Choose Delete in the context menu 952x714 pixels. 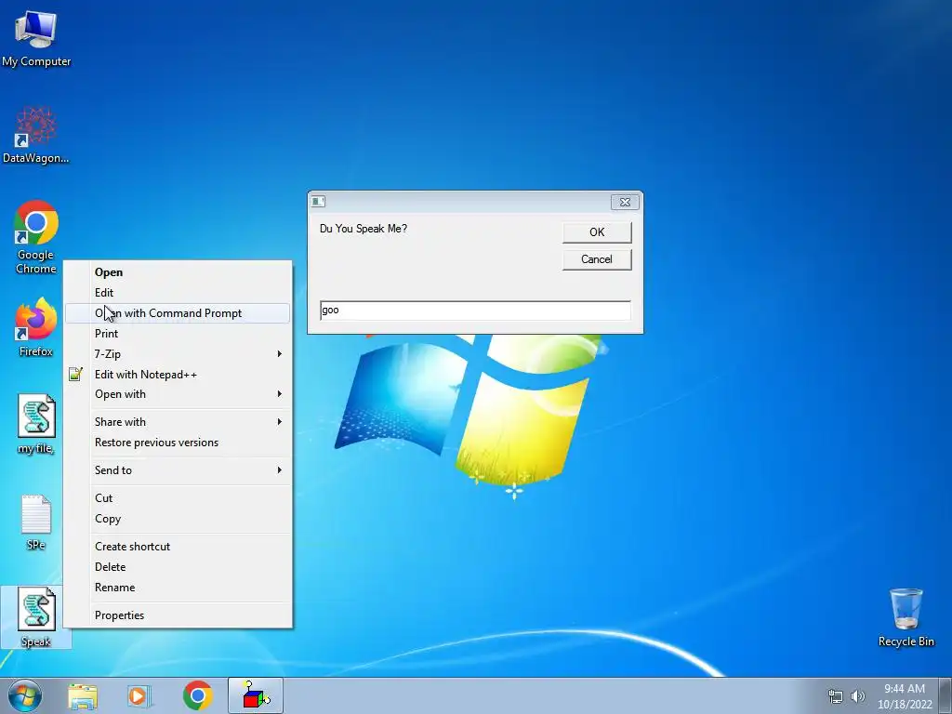point(178,567)
